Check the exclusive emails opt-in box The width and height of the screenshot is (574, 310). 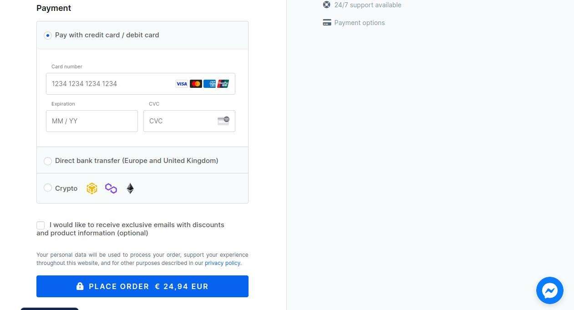(41, 225)
